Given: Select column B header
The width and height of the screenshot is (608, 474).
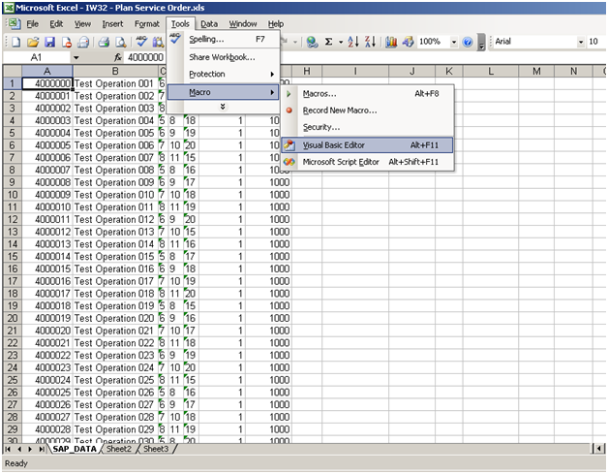Looking at the screenshot, I should point(115,71).
